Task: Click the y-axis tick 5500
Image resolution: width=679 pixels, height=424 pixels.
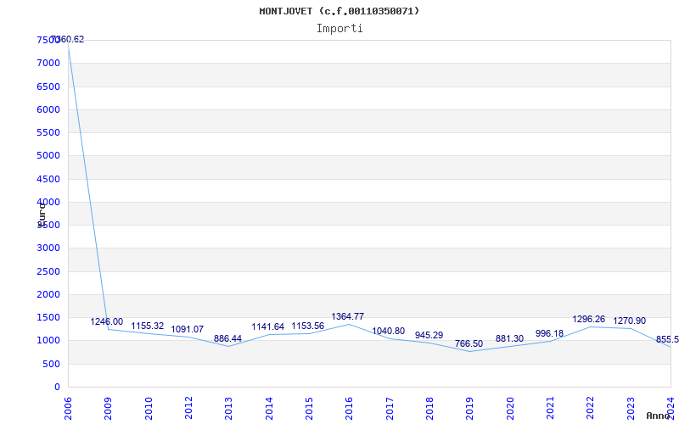Action: pyautogui.click(x=48, y=132)
